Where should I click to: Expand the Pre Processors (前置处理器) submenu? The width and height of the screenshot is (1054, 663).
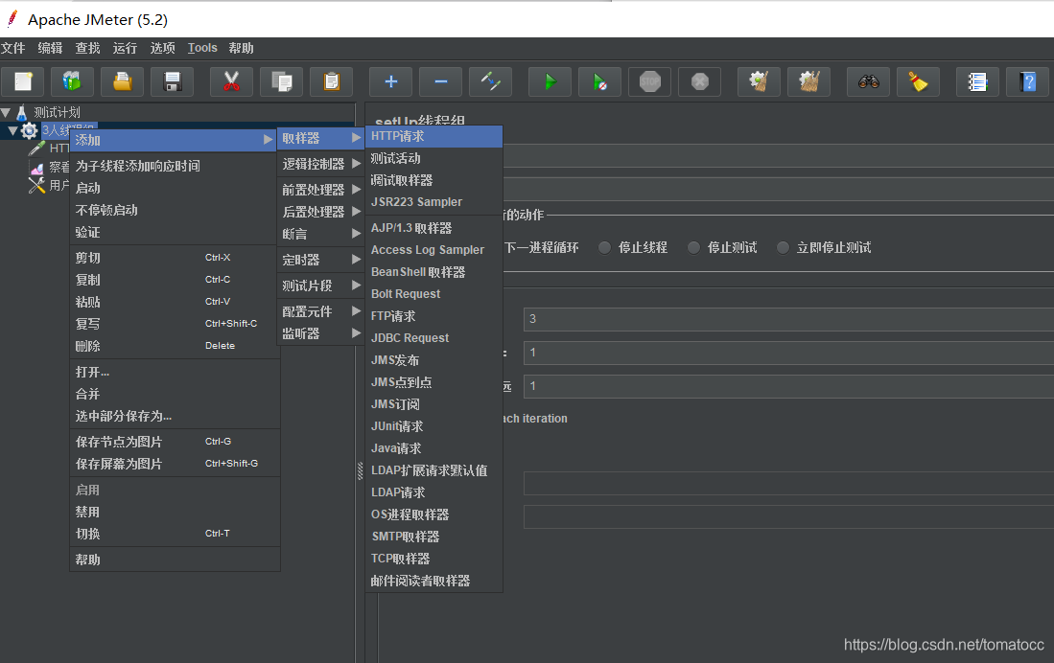[320, 190]
